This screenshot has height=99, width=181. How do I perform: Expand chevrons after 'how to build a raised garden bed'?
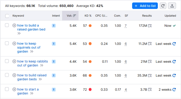(x=19, y=33)
